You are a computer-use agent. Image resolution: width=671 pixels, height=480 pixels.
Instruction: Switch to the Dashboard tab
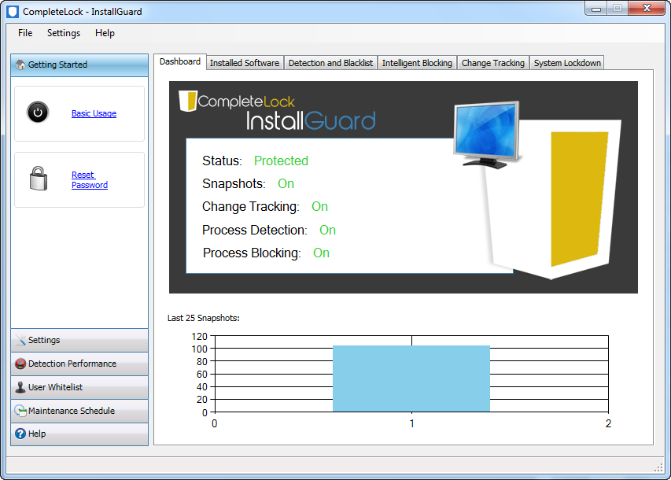(179, 61)
